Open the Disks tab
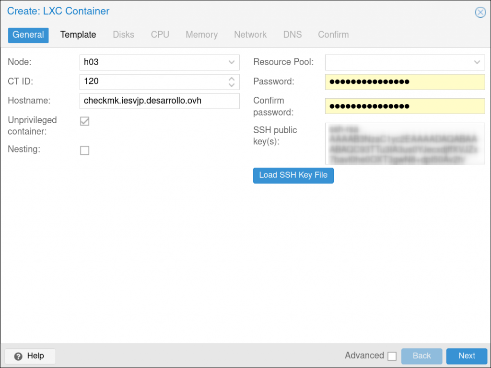 click(x=123, y=34)
